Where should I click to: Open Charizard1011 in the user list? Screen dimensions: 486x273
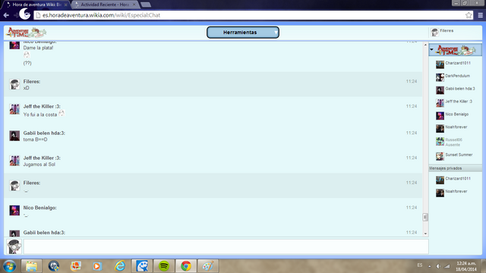pyautogui.click(x=456, y=64)
